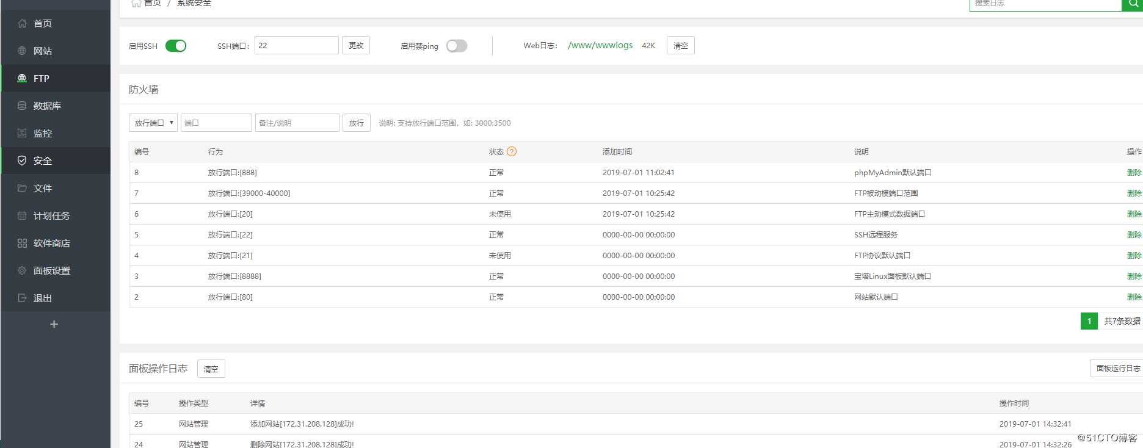Screen dimensions: 1143x448
Task: Click 添加网站[172.31.208.128]成功! log entry
Action: tap(302, 424)
